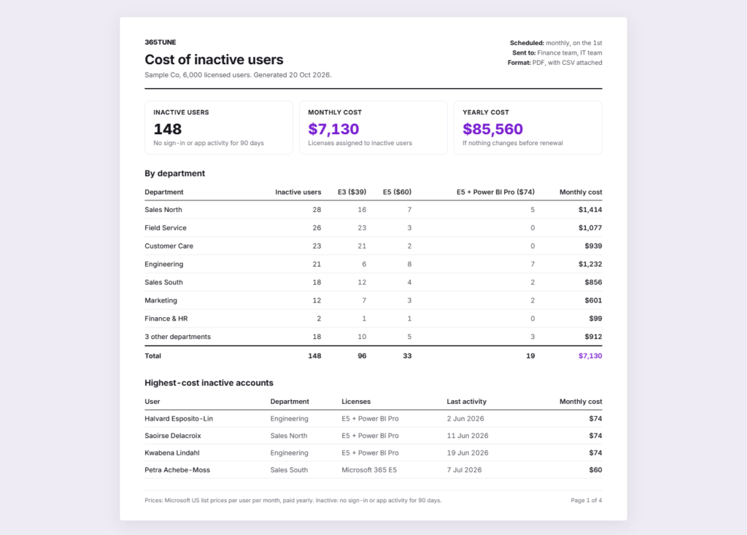Viewport: 747px width, 535px height.
Task: Click the $60 monthly cost for Petra
Action: click(595, 470)
